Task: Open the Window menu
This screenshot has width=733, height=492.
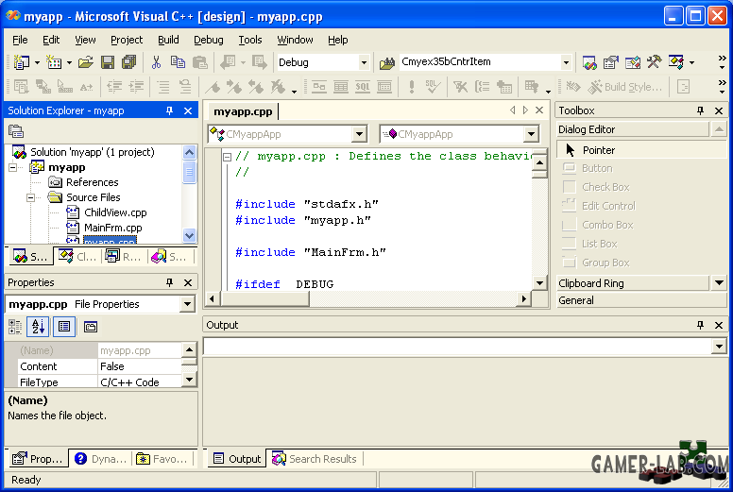Action: [x=295, y=40]
